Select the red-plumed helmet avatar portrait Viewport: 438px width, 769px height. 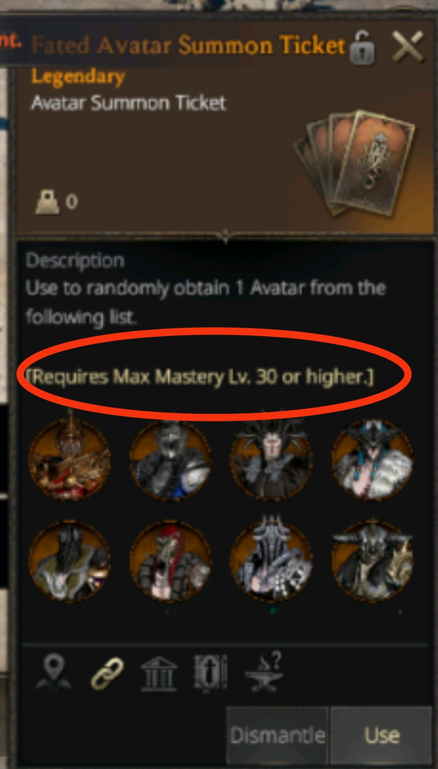tap(170, 560)
